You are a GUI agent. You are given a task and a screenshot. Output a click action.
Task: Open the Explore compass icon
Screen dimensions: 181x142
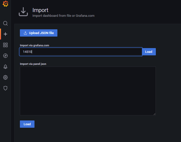click(5, 56)
